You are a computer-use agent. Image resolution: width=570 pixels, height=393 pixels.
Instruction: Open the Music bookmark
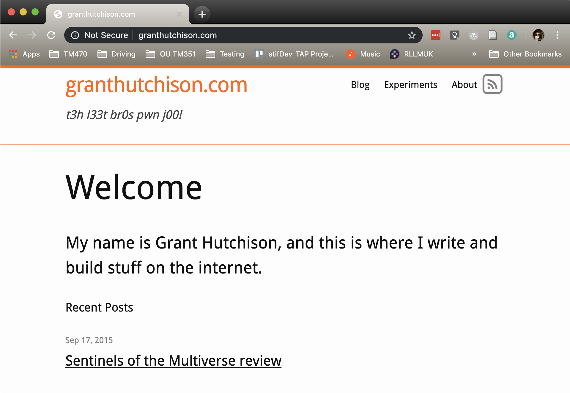363,54
